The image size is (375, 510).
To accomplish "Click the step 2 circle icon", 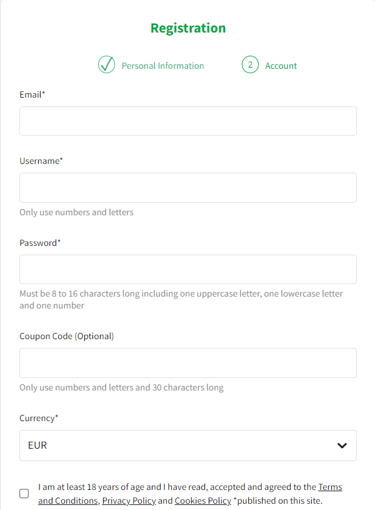I will click(x=250, y=64).
